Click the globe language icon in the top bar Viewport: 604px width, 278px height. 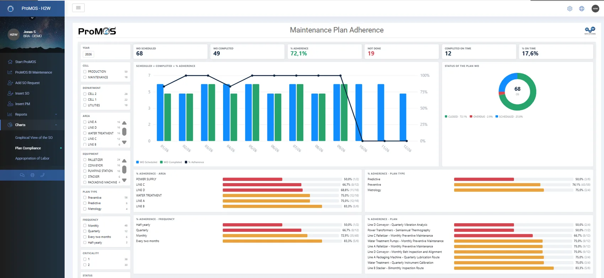point(582,9)
